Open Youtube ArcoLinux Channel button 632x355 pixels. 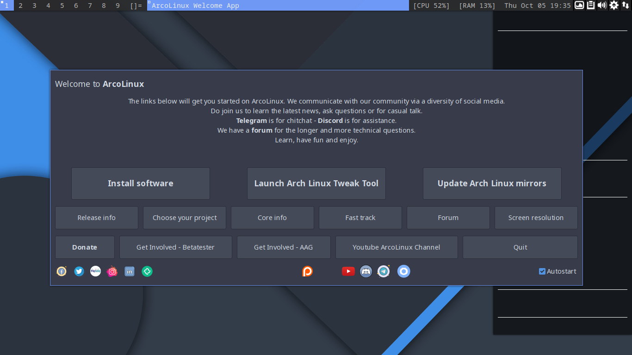point(397,247)
